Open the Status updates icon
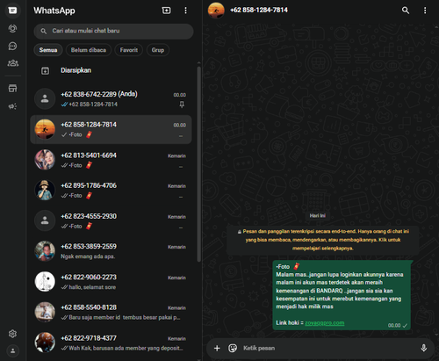This screenshot has height=361, width=439. coord(12,28)
